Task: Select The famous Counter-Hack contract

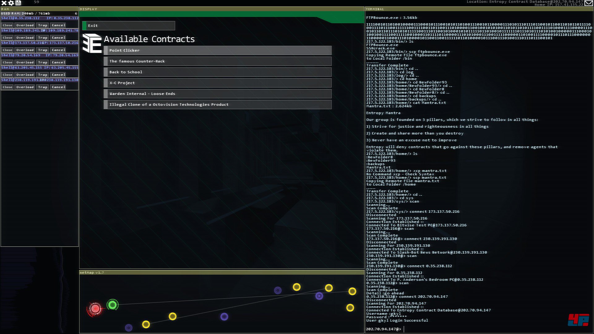Action: coord(217,61)
